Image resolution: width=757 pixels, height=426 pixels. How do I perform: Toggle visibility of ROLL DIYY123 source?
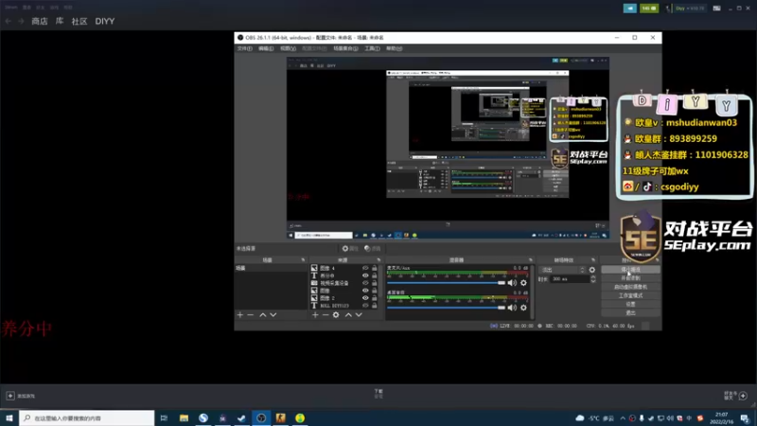coord(365,306)
